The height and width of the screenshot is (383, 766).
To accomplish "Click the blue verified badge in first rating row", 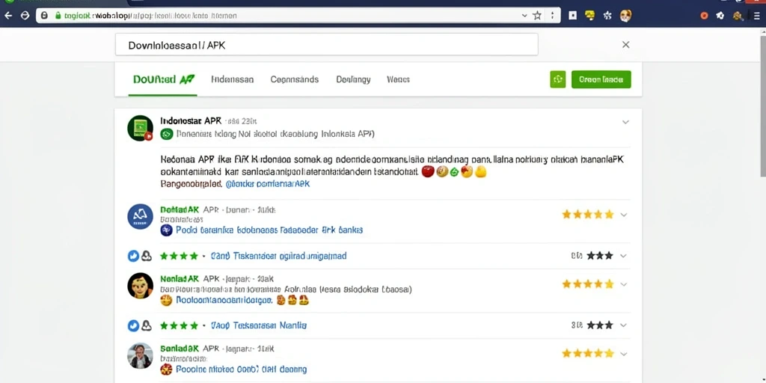I will [x=133, y=256].
